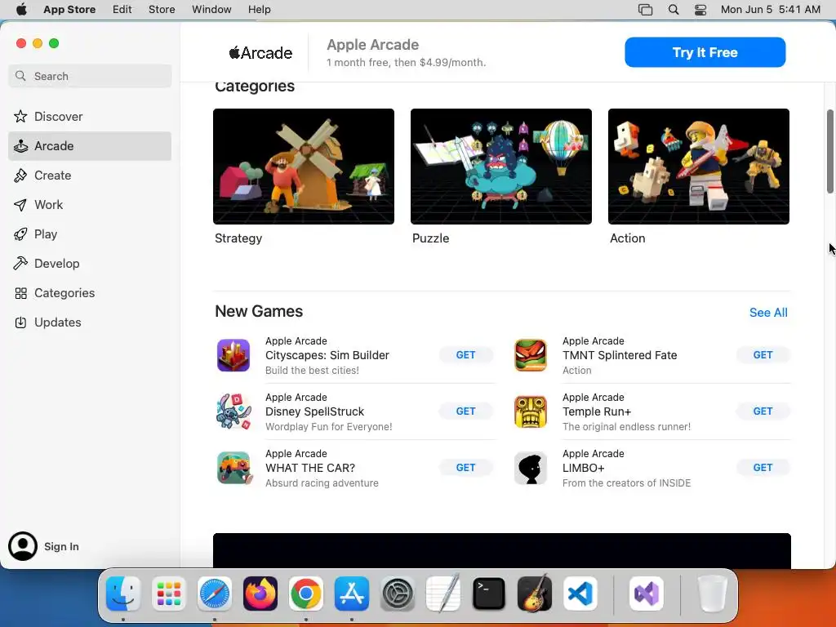The width and height of the screenshot is (836, 627).
Task: Click the Work paper plane icon
Action: (20, 205)
